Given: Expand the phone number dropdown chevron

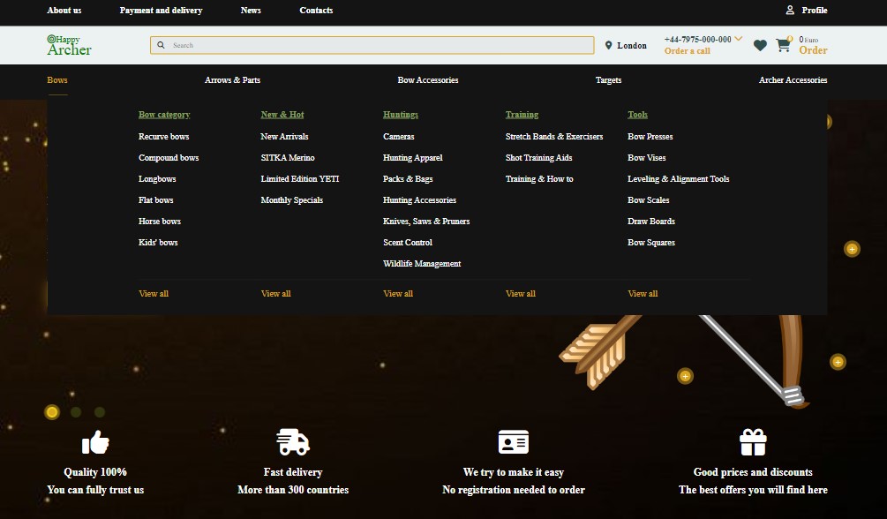Looking at the screenshot, I should [x=738, y=39].
